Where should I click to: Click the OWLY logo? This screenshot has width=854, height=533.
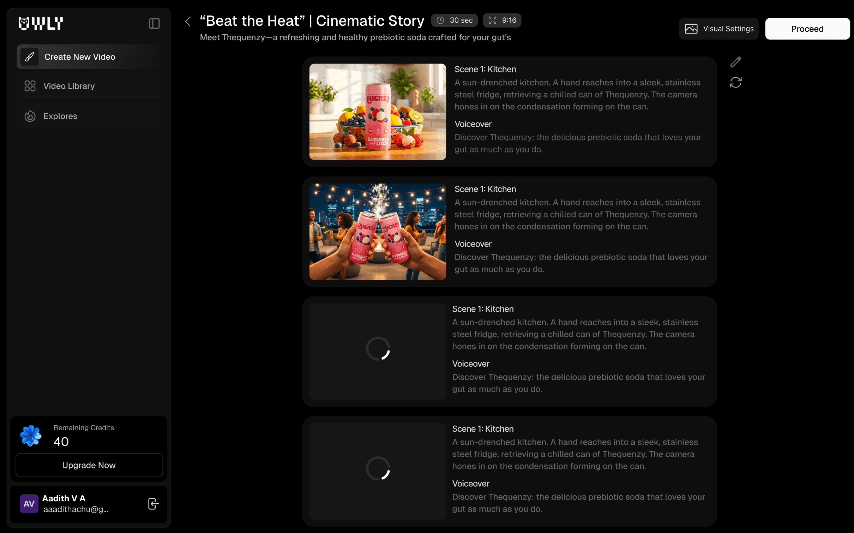tap(41, 24)
